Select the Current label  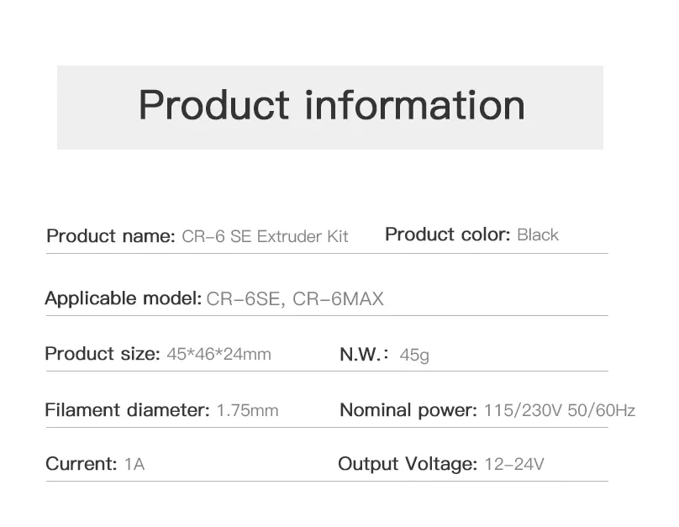pyautogui.click(x=82, y=464)
